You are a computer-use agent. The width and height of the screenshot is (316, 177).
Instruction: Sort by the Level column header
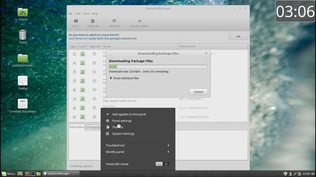pyautogui.click(x=82, y=46)
